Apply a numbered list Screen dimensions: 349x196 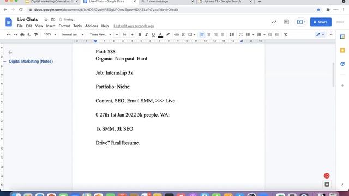tap(259, 35)
